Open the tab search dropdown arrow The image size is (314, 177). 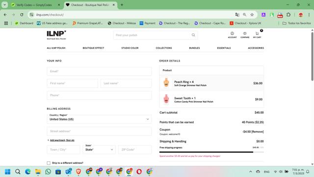tap(4, 5)
